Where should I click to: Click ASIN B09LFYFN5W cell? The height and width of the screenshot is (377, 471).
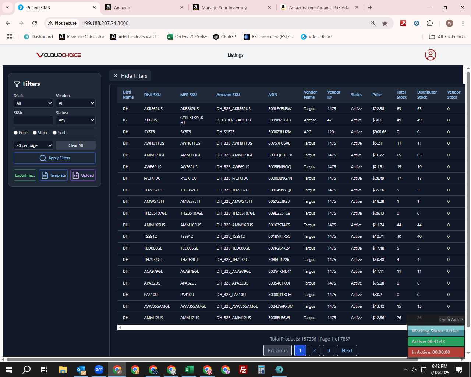click(x=280, y=109)
